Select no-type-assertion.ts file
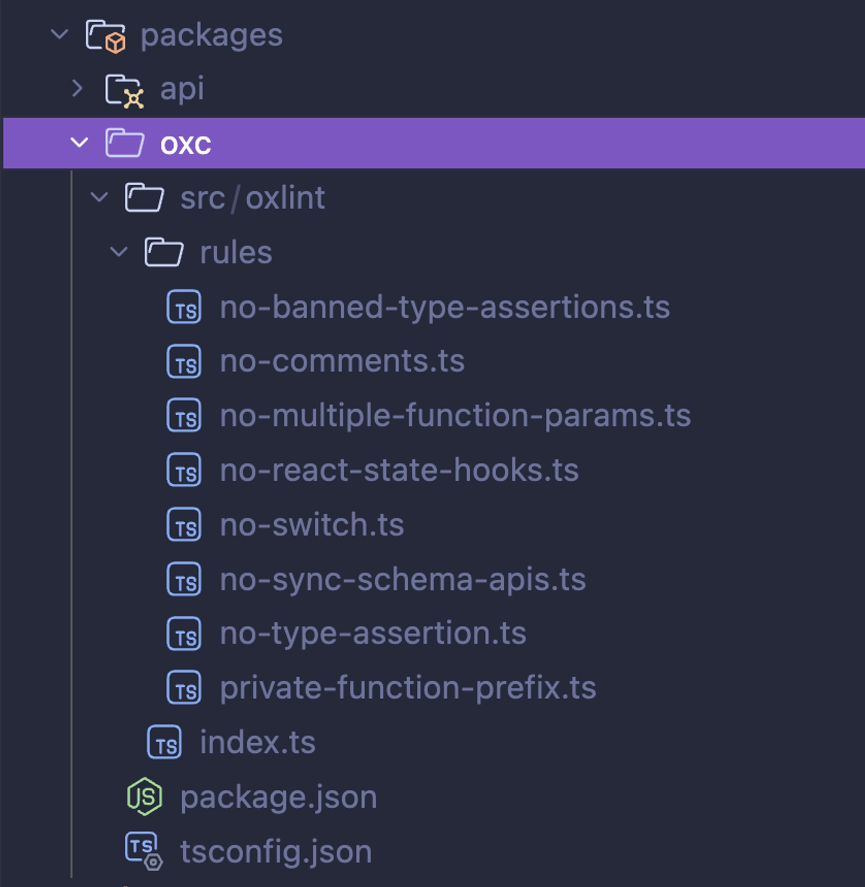 tap(373, 634)
